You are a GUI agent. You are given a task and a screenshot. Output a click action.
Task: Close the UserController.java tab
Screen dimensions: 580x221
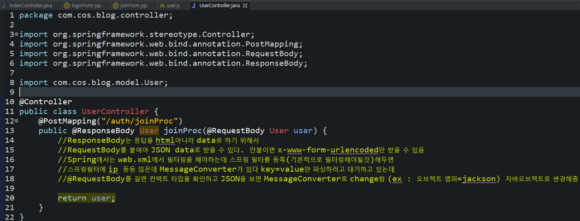(x=245, y=6)
